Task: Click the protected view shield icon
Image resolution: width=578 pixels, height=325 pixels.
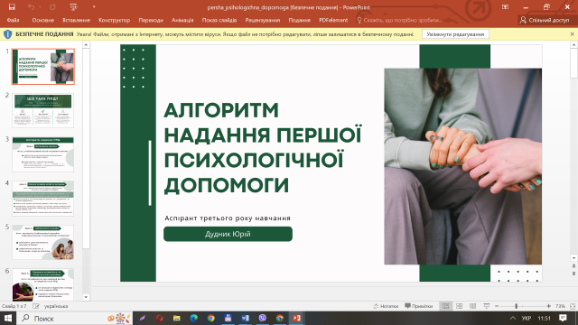Action: pos(8,34)
